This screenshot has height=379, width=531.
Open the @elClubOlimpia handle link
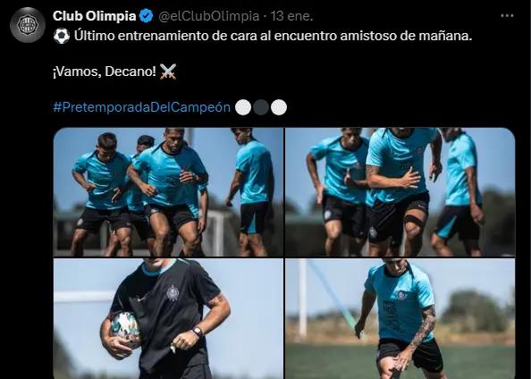pyautogui.click(x=208, y=16)
